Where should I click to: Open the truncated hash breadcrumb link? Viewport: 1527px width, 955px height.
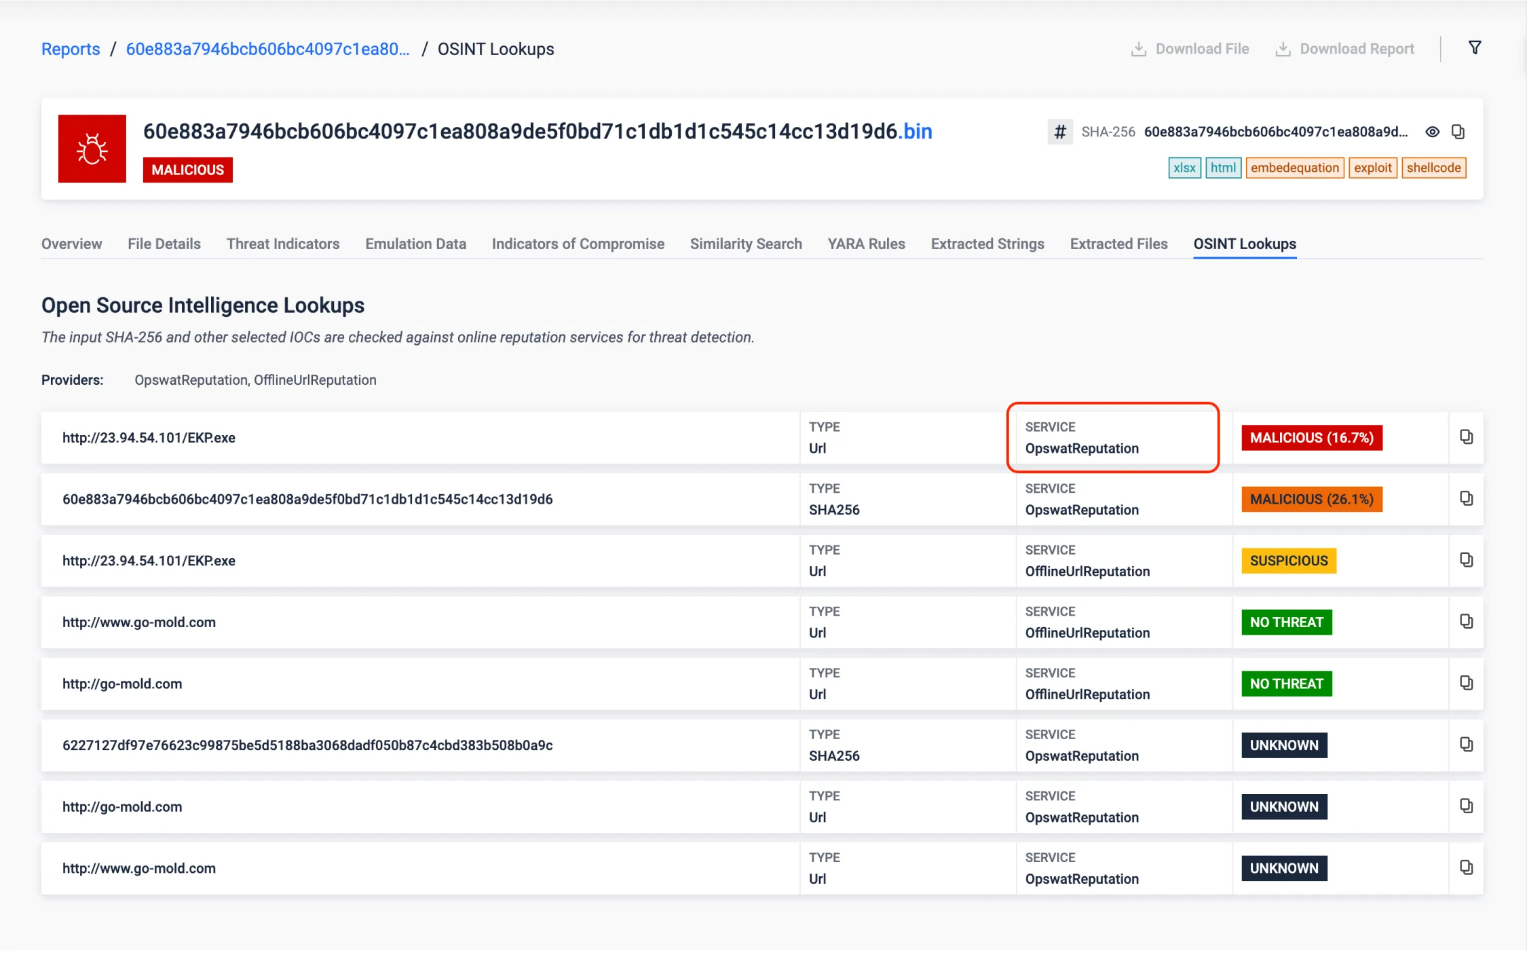click(x=267, y=49)
